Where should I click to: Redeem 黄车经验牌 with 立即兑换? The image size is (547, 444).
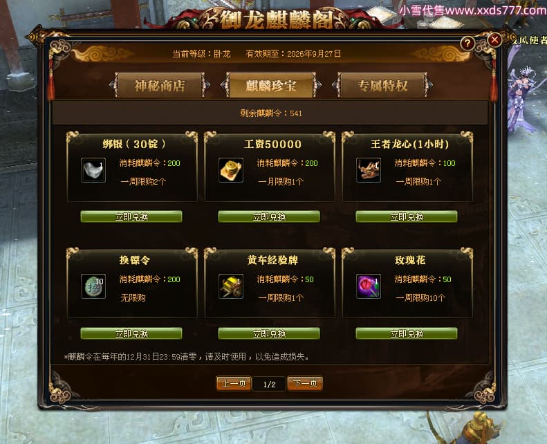pyautogui.click(x=268, y=333)
